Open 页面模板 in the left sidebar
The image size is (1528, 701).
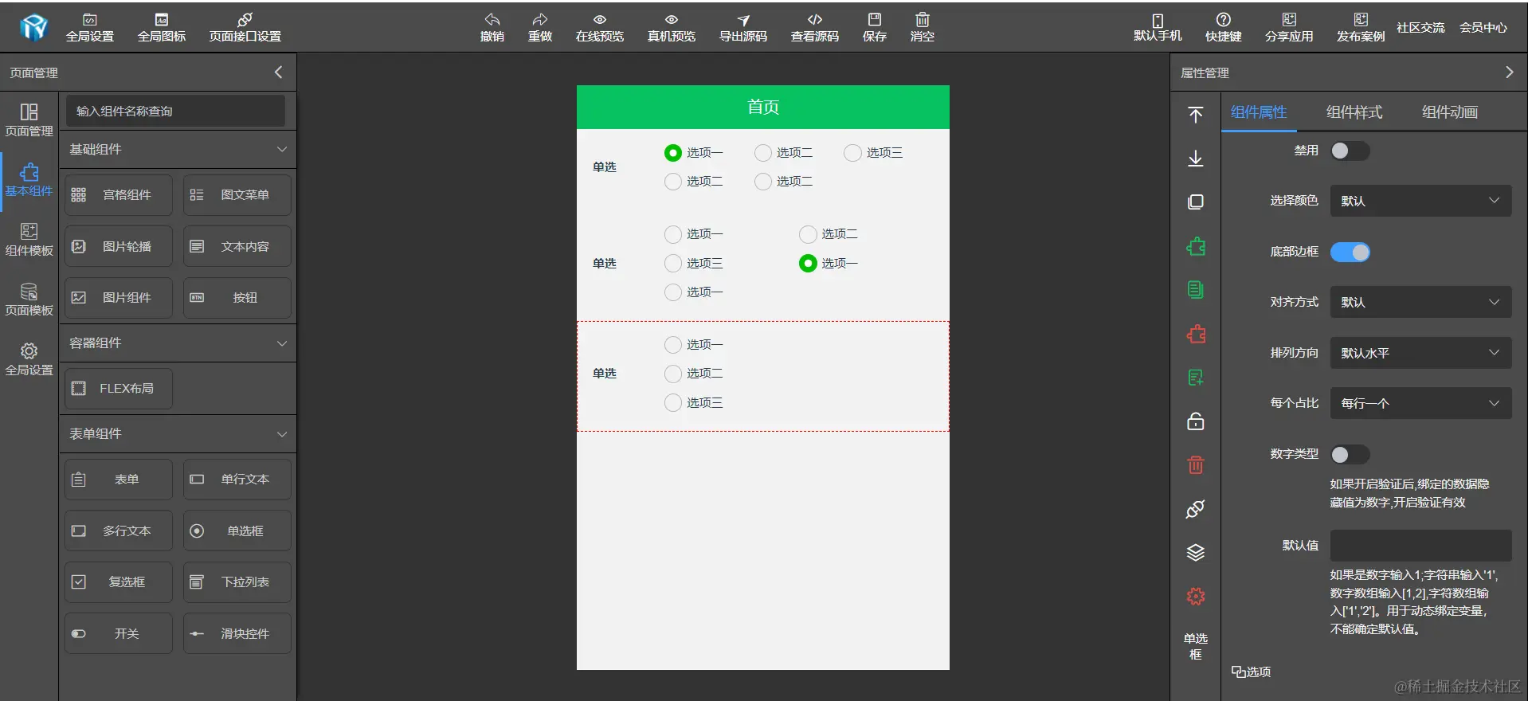(x=29, y=300)
